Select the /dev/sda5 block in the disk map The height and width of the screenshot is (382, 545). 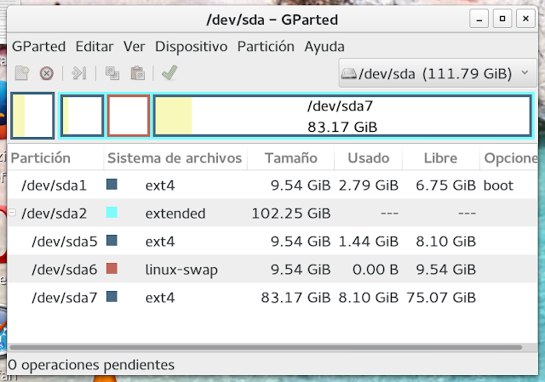tap(83, 116)
